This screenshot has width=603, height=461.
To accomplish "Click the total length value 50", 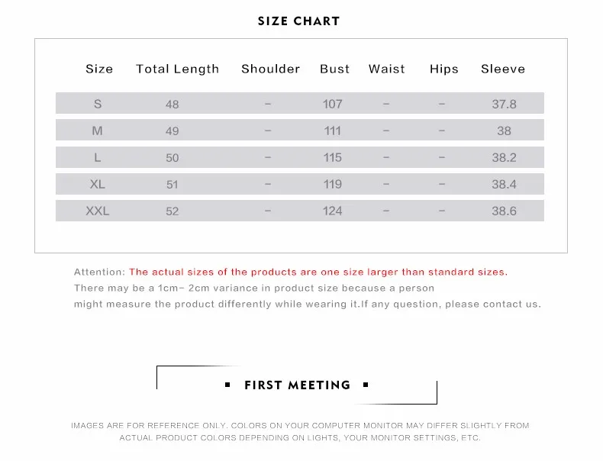I will 172,158.
